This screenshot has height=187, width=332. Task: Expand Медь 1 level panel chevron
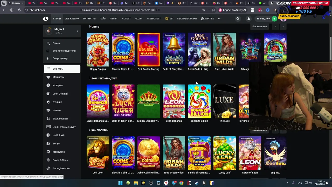coord(78,31)
